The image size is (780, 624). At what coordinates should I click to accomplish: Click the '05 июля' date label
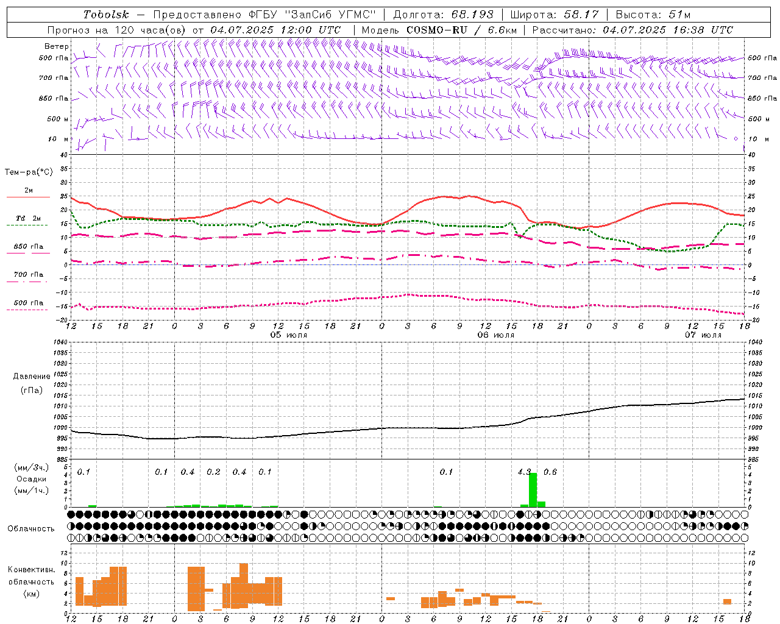click(289, 335)
